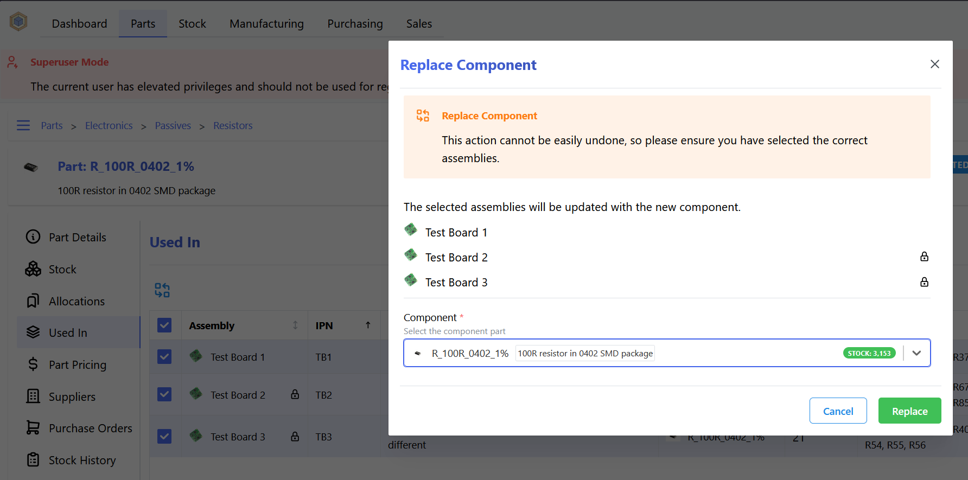Image resolution: width=968 pixels, height=480 pixels.
Task: Go to Passives breadcrumb link
Action: 173,125
